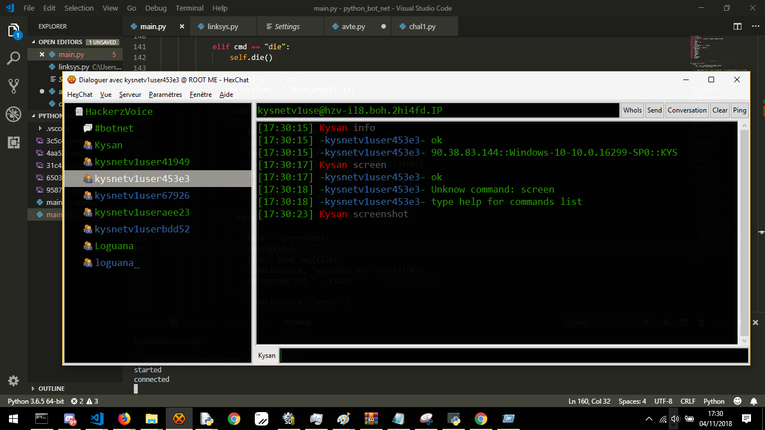Click the HexChat chat scrollbar
The image size is (765, 430).
(744, 233)
